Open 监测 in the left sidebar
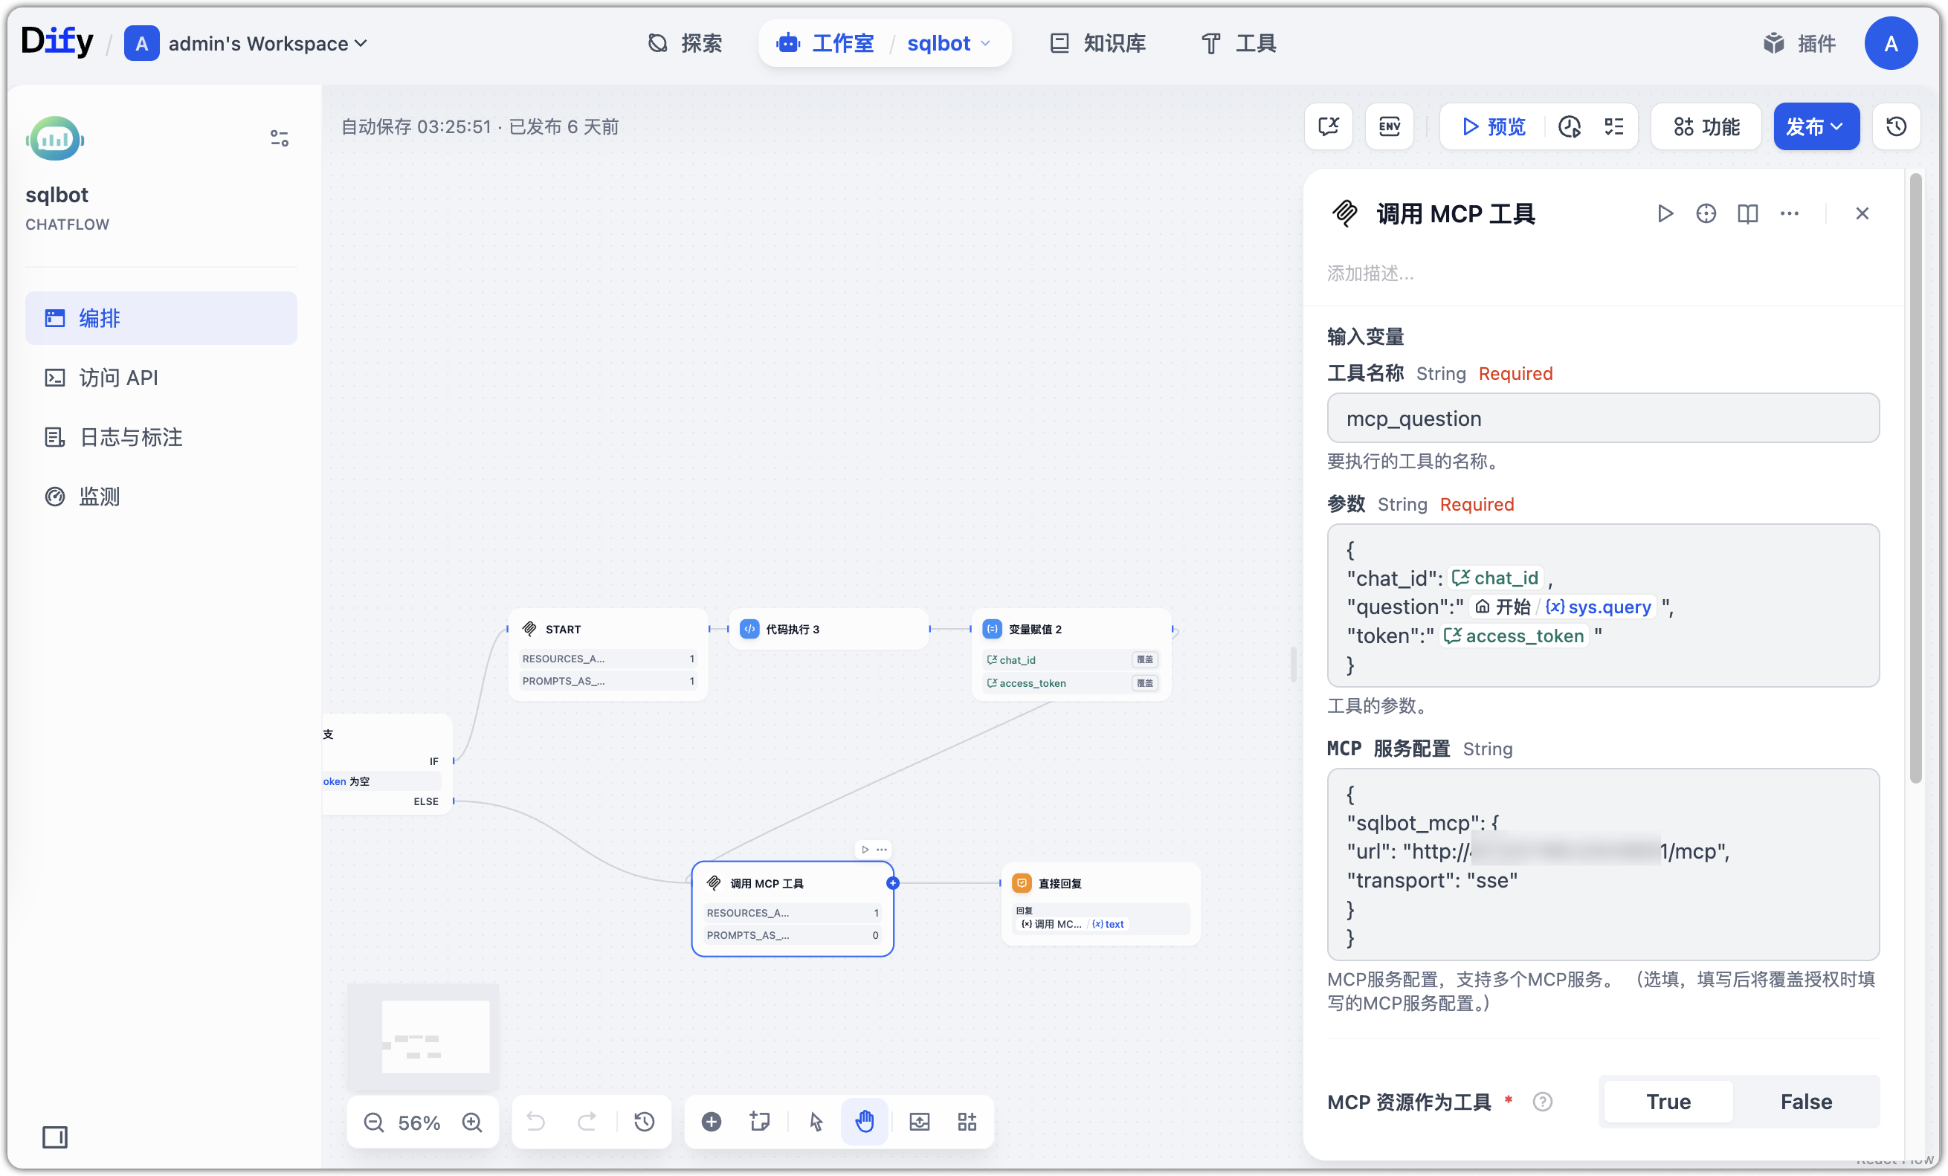 pos(100,497)
